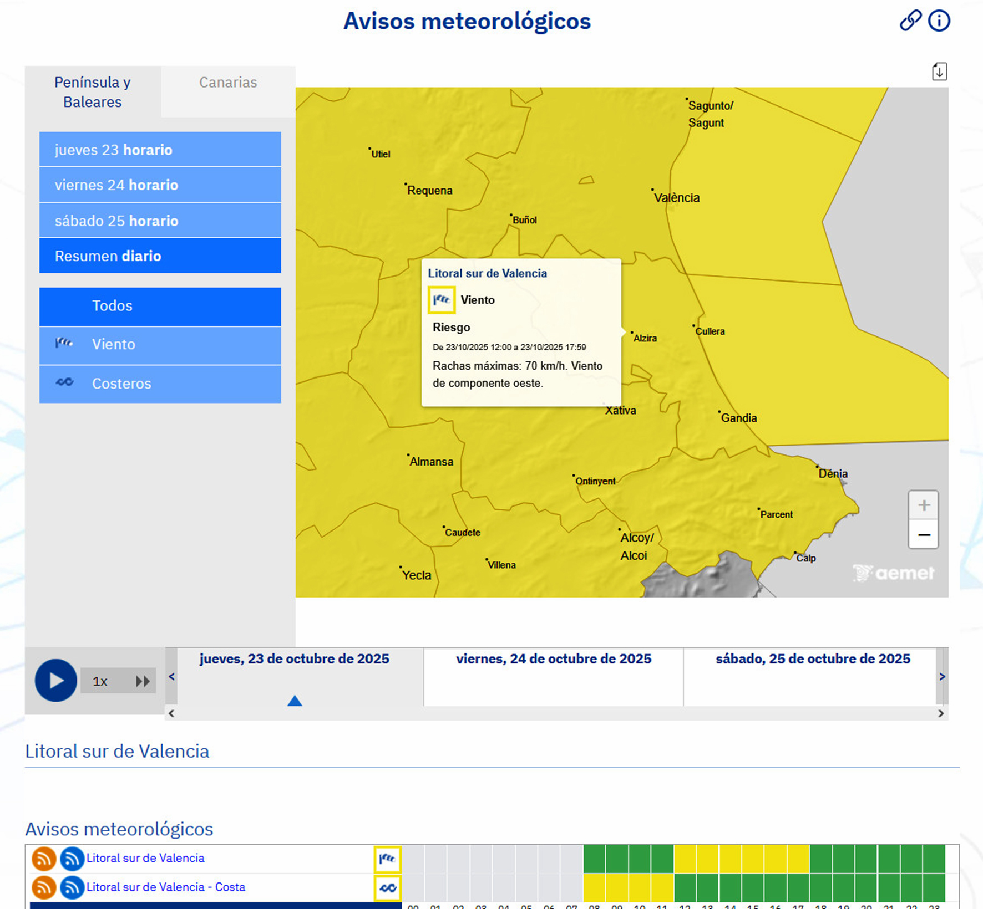Click the fast-forward speed button
Screen dimensions: 983x909
coord(143,681)
